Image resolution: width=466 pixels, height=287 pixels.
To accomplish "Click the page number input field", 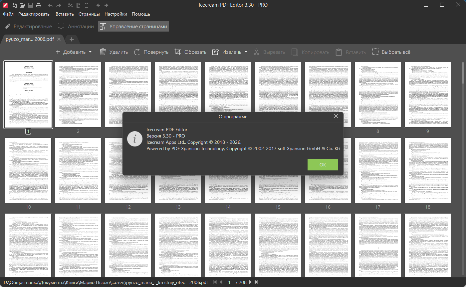I will click(x=229, y=282).
